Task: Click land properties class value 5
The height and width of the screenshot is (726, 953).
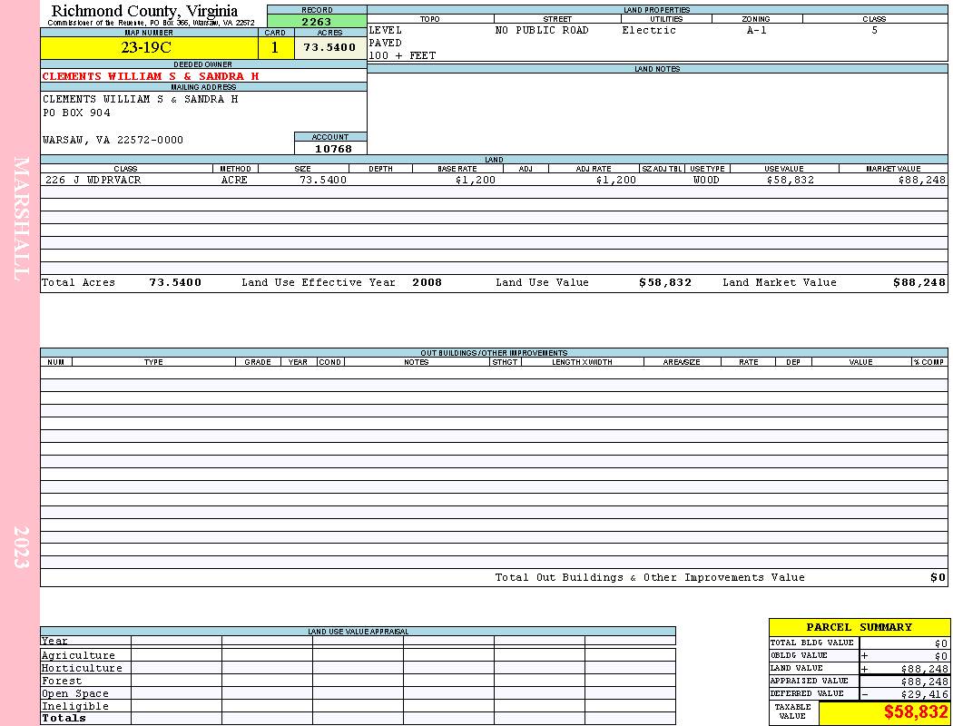Action: [875, 30]
